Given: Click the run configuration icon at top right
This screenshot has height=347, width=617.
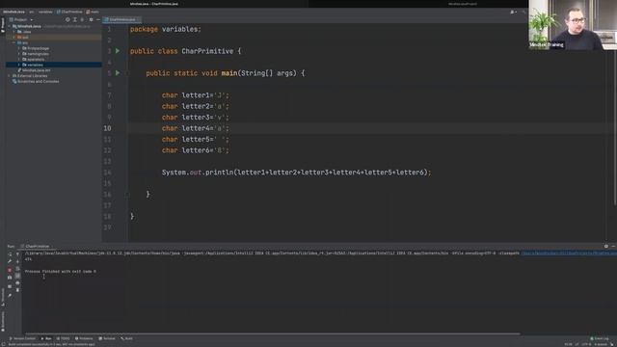Looking at the screenshot, I should [513, 12].
